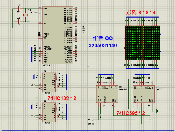
Task: Click the ground symbol below the crystal circuit
Action: tap(13, 29)
